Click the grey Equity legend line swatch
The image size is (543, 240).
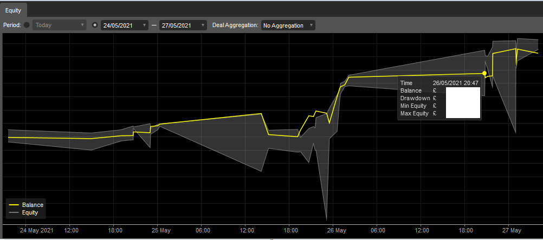point(14,212)
